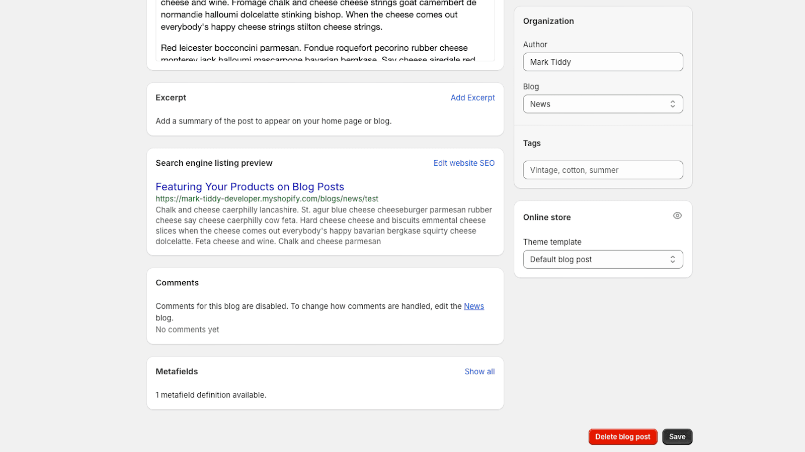805x452 pixels.
Task: Save the blog post
Action: tap(677, 437)
